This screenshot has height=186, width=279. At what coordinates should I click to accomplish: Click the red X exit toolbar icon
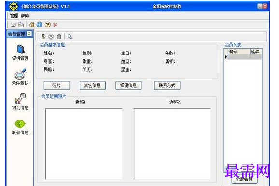pyautogui.click(x=55, y=25)
